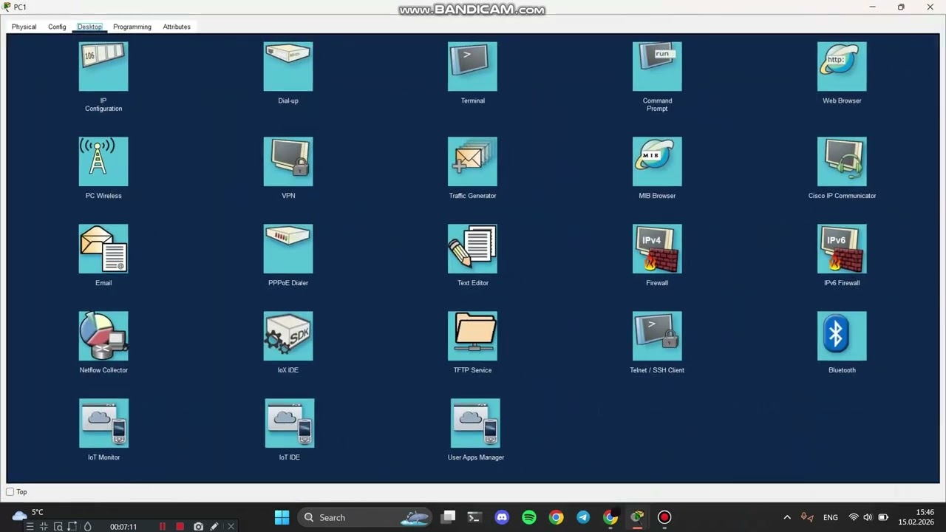Select the Desktop tab
Image resolution: width=946 pixels, height=532 pixels.
pos(89,27)
